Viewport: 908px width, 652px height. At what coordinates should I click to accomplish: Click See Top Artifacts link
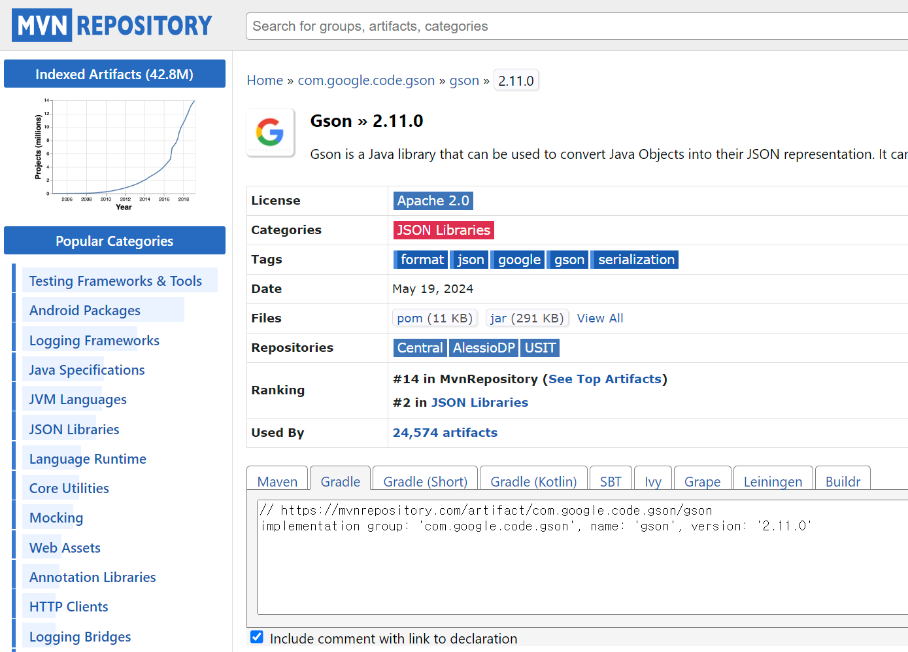click(x=605, y=379)
